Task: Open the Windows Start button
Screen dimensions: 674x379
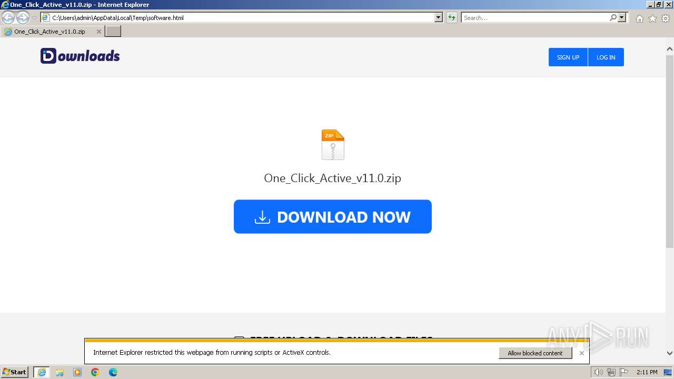Action: tap(15, 372)
